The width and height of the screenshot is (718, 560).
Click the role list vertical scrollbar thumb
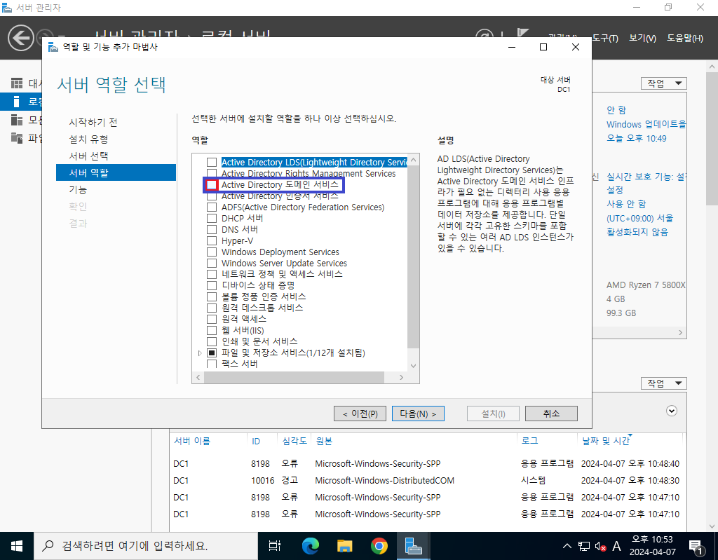[414, 257]
